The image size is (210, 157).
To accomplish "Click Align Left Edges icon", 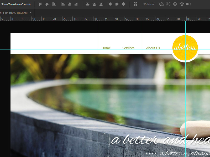I will (63, 4).
